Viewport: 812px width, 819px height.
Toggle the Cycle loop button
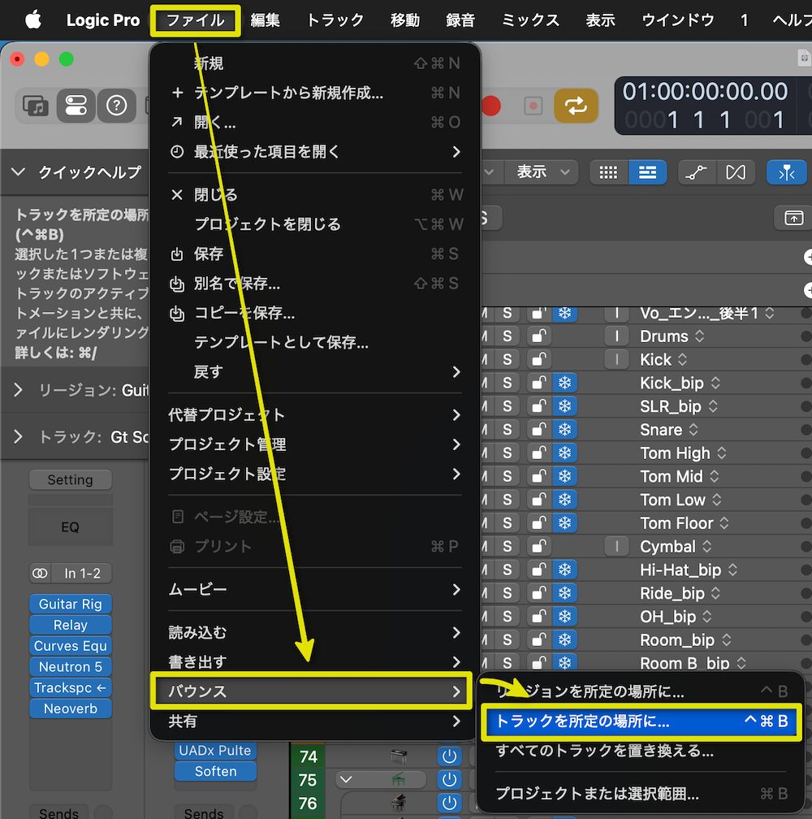point(576,106)
